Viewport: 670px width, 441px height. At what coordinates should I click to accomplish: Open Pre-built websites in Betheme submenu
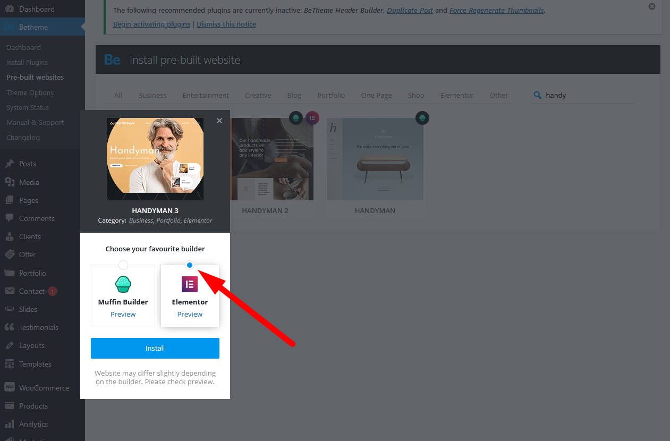tap(35, 77)
